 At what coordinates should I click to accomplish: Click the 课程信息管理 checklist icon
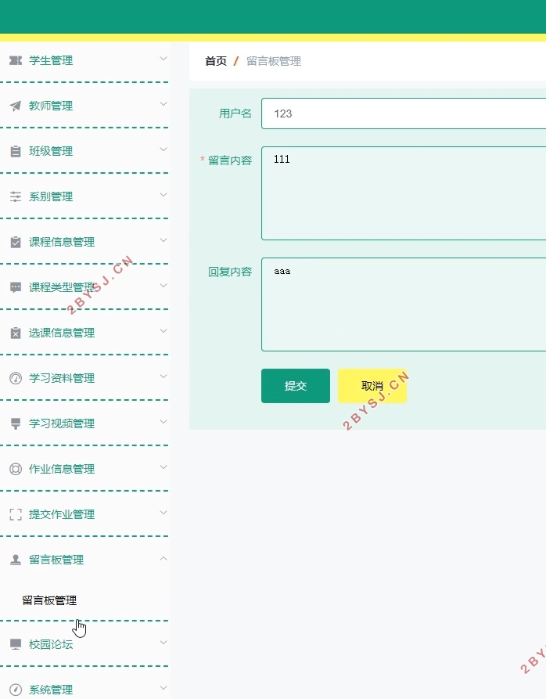[16, 242]
